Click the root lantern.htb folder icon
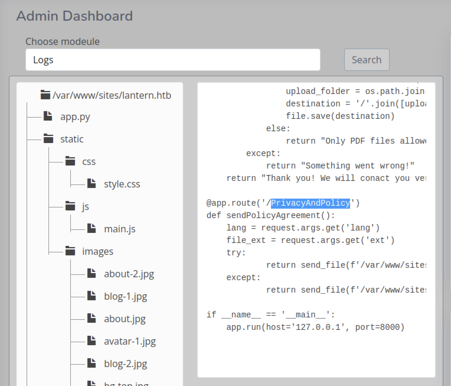The height and width of the screenshot is (386, 451). click(x=45, y=95)
